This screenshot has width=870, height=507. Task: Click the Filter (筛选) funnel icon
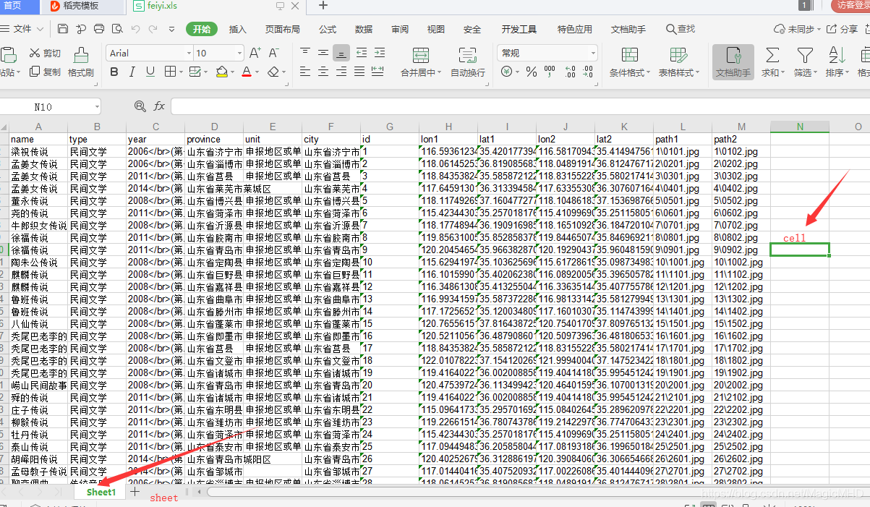tap(805, 62)
